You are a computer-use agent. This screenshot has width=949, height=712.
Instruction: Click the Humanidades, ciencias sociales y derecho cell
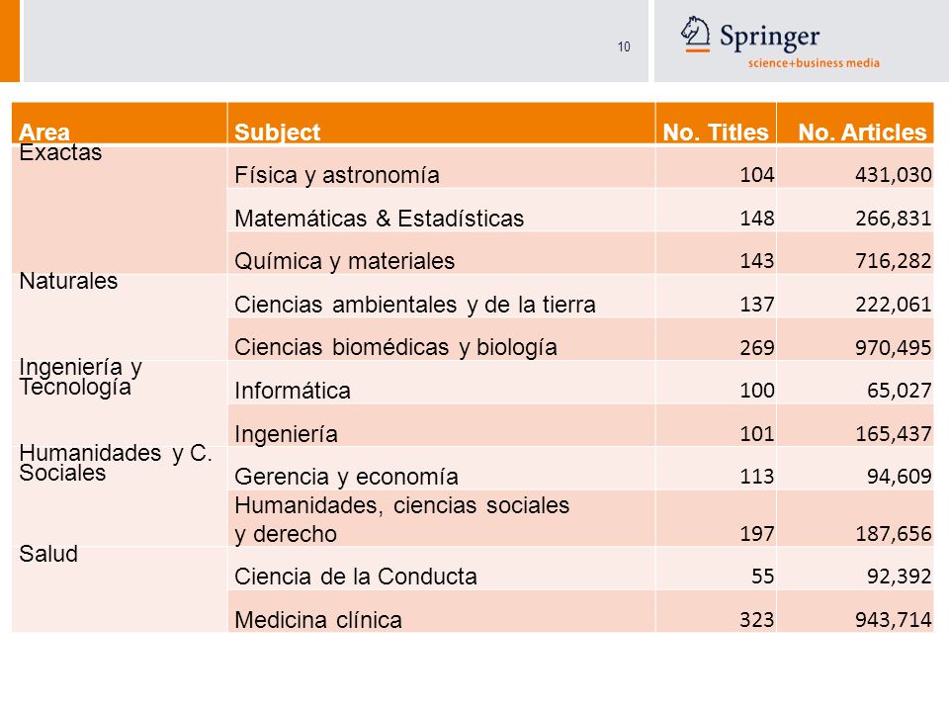(x=441, y=519)
